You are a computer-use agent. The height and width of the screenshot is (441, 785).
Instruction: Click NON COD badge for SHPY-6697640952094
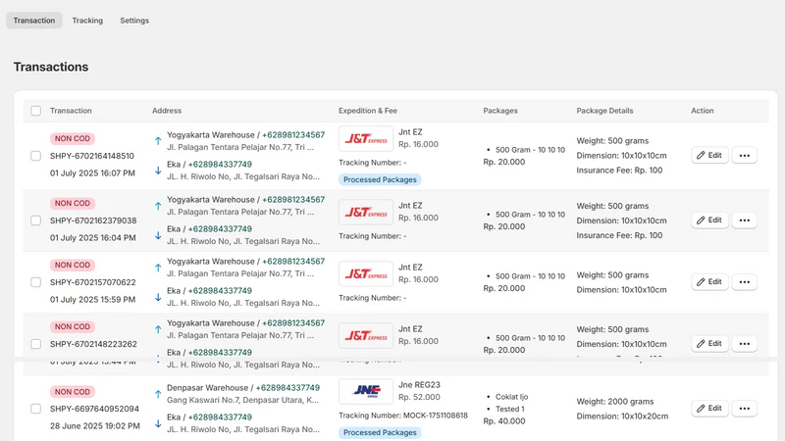click(73, 392)
